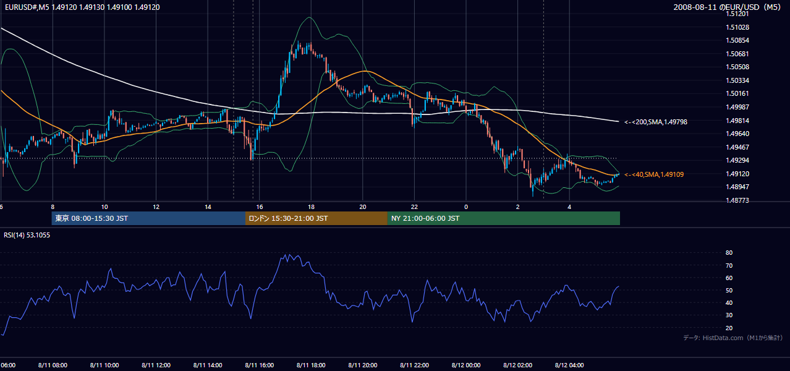Click the hour 18 label under the price chart

pyautogui.click(x=311, y=207)
